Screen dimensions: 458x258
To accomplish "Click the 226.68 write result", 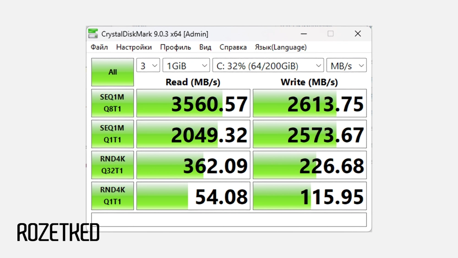I will pyautogui.click(x=310, y=165).
